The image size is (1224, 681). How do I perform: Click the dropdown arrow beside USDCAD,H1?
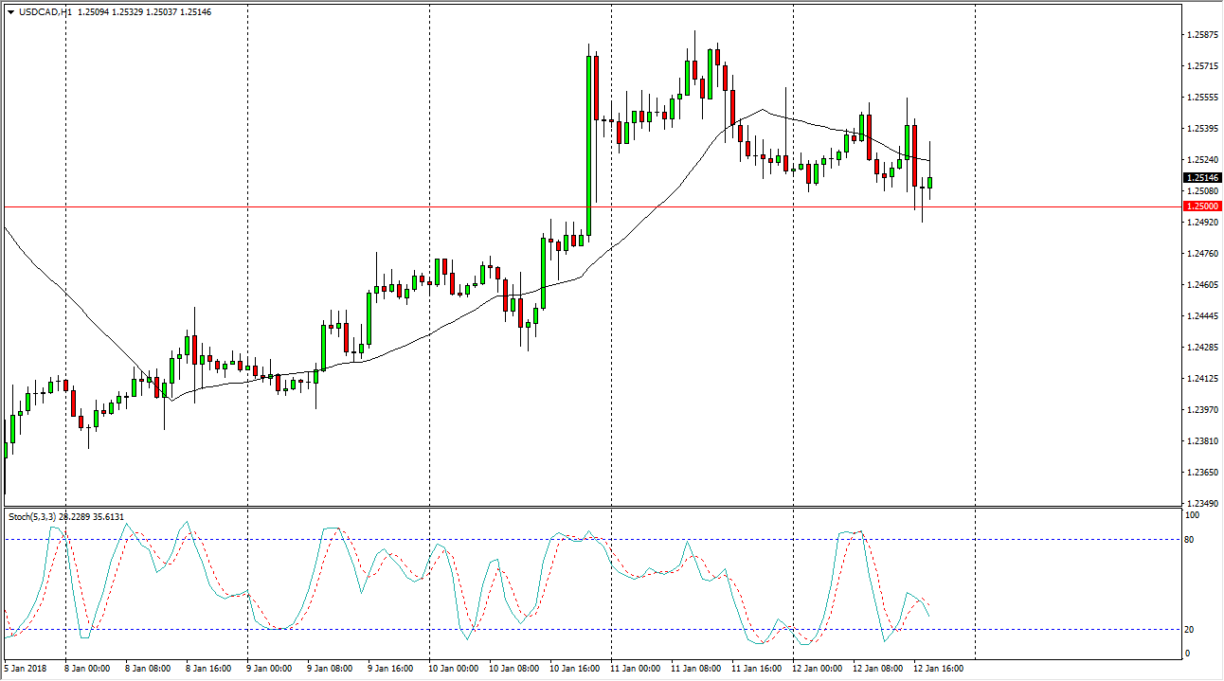(10, 12)
